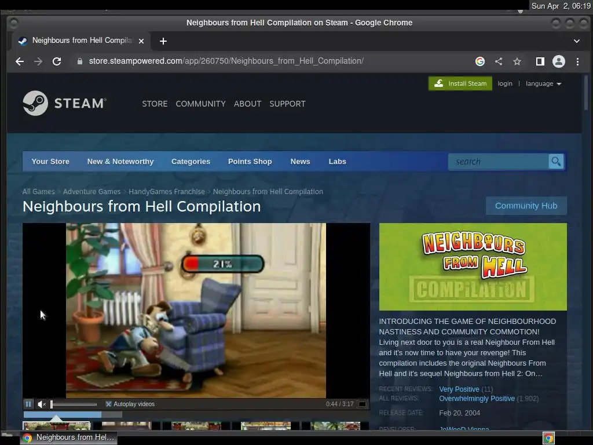
Task: Open the STORE menu
Action: tap(155, 104)
